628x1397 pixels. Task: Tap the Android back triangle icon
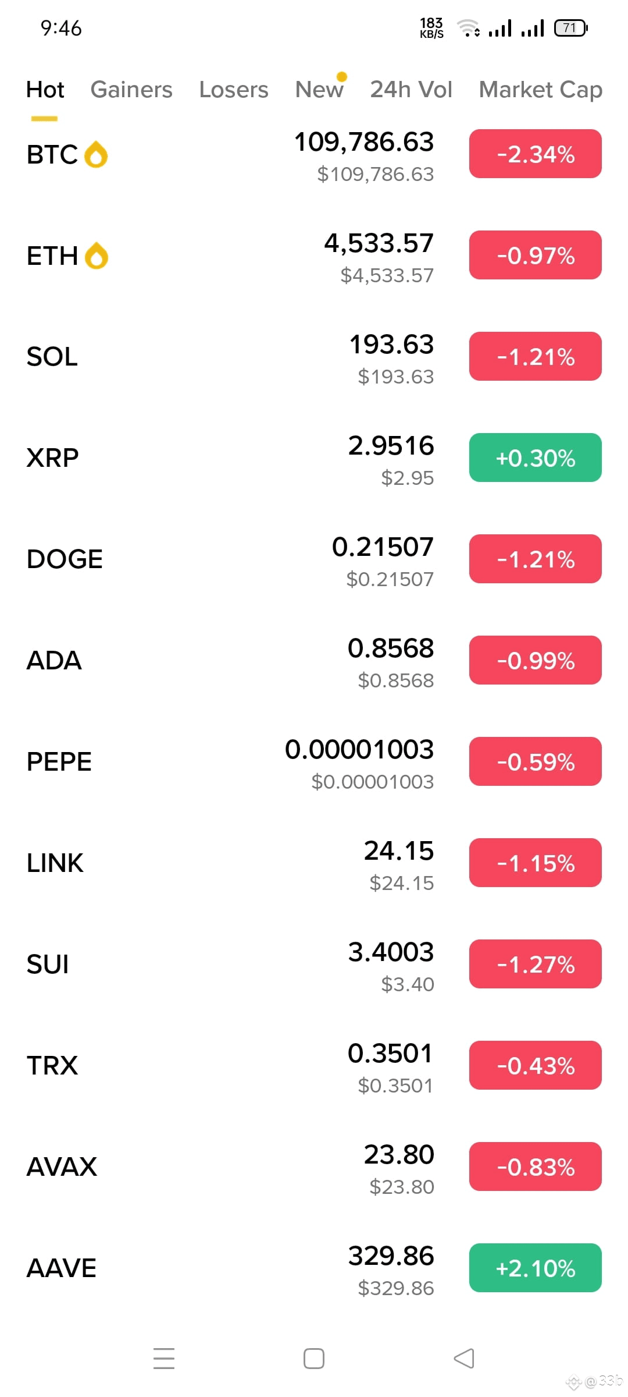[464, 1359]
